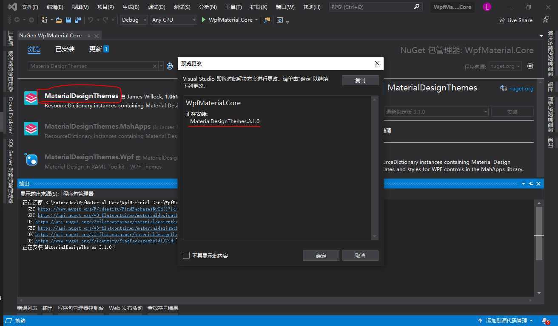Image resolution: width=558 pixels, height=326 pixels.
Task: Click the 复制 button in dialog
Action: coord(360,80)
